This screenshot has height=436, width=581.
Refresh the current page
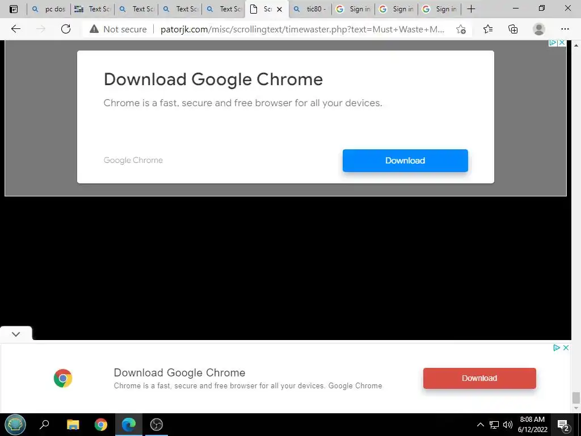pos(66,29)
